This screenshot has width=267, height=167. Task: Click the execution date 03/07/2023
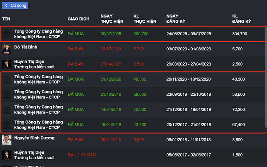pos(111,49)
